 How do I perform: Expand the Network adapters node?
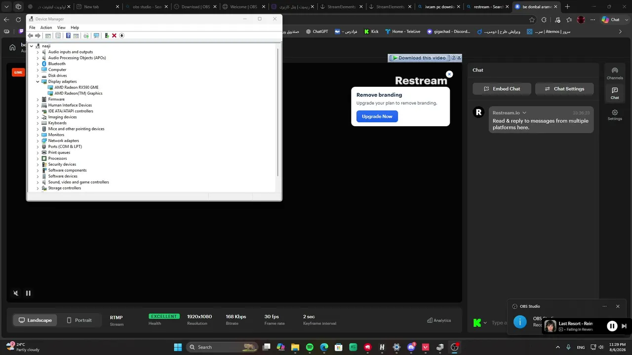point(38,141)
